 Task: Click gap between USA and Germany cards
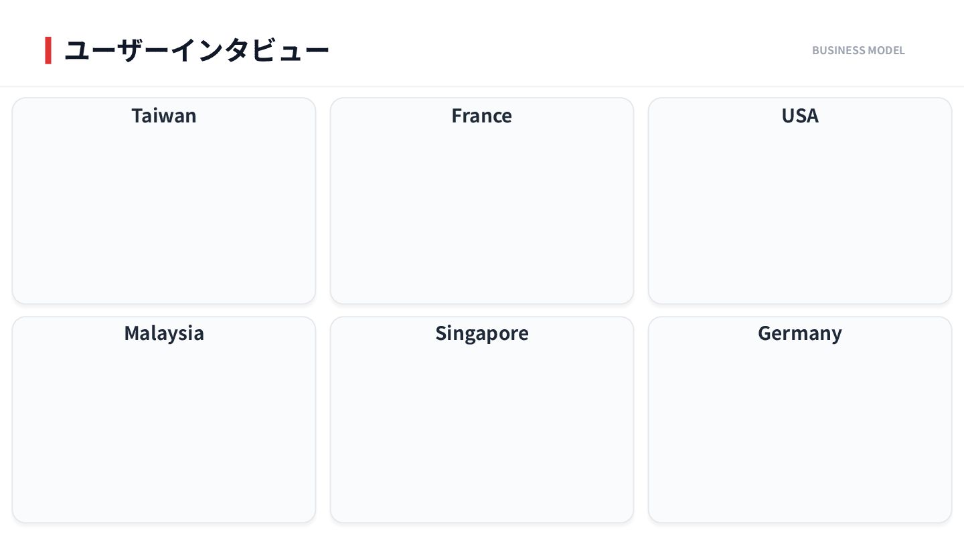(x=799, y=310)
